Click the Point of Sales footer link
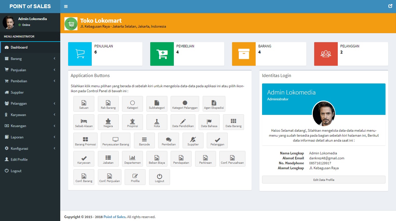Viewport: 396px width, 221px height. point(115,217)
